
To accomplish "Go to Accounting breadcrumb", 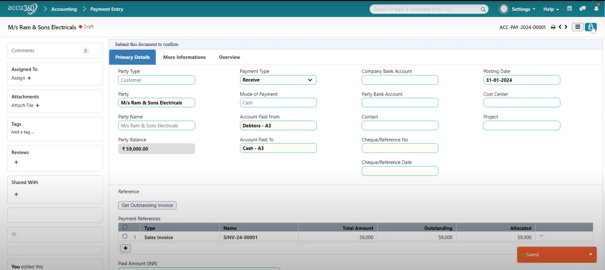I will tap(64, 9).
